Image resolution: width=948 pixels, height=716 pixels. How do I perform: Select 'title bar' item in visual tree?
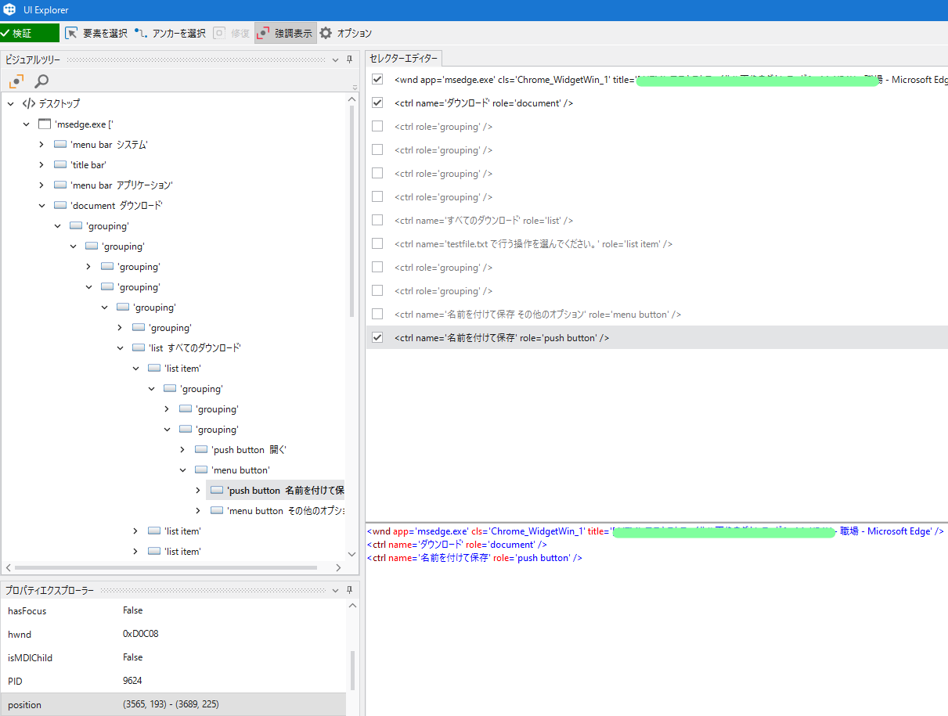pos(88,165)
